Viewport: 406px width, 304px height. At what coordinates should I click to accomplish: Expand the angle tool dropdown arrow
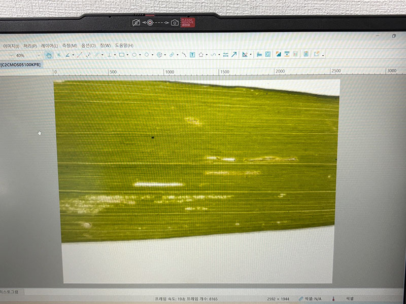pos(73,55)
